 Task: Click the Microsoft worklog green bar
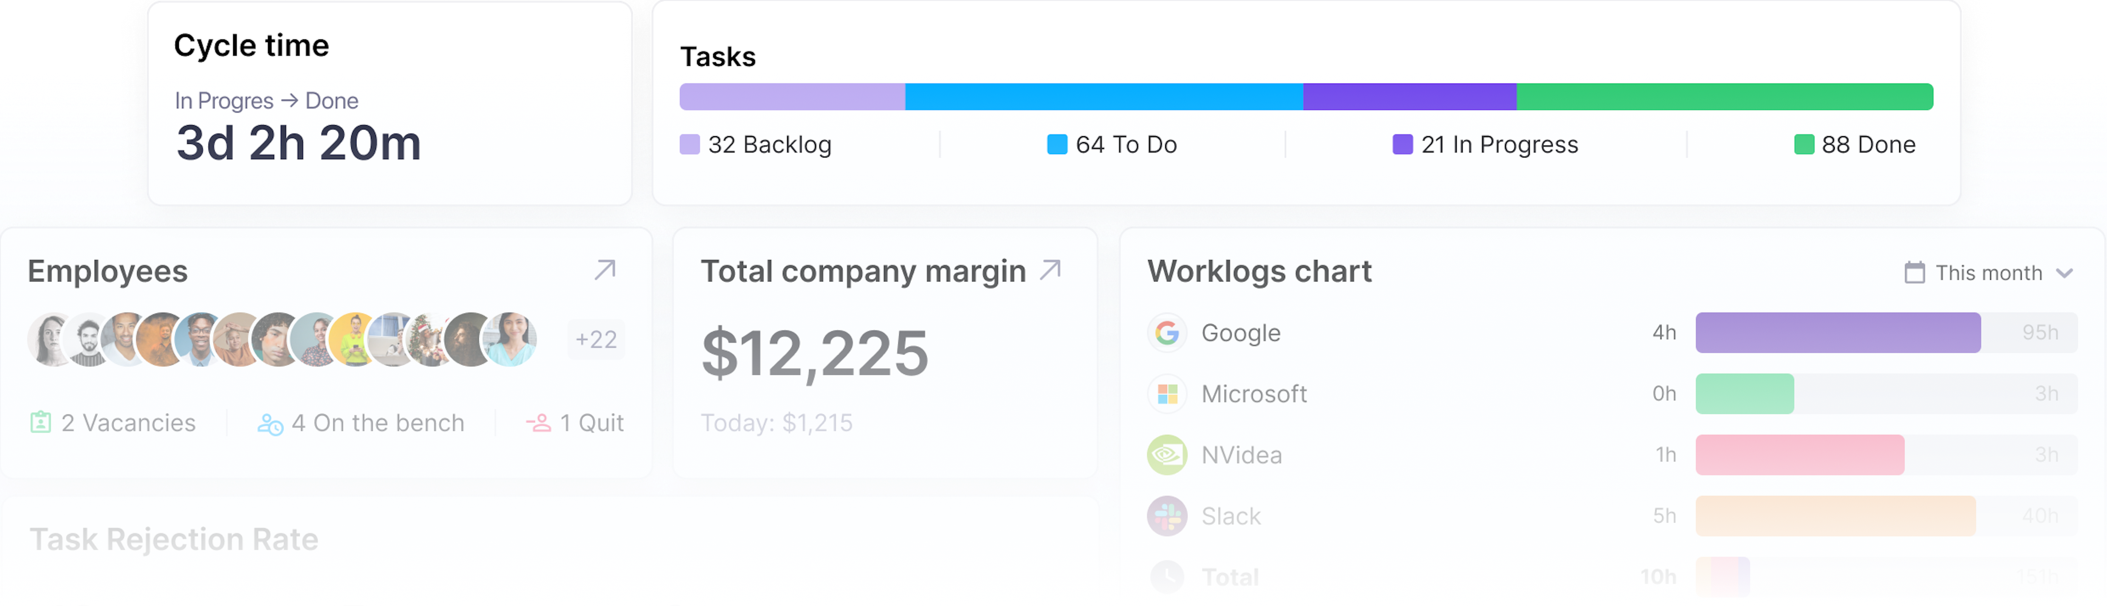tap(1744, 395)
